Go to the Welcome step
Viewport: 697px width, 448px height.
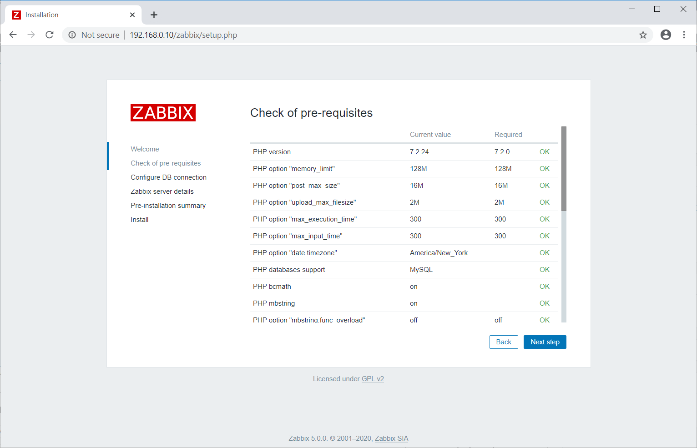tap(145, 149)
